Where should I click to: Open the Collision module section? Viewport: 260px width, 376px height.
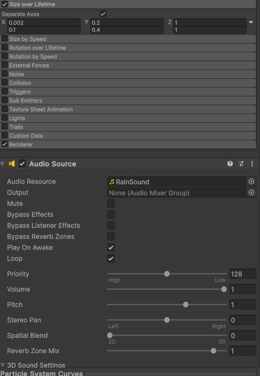[x=128, y=83]
